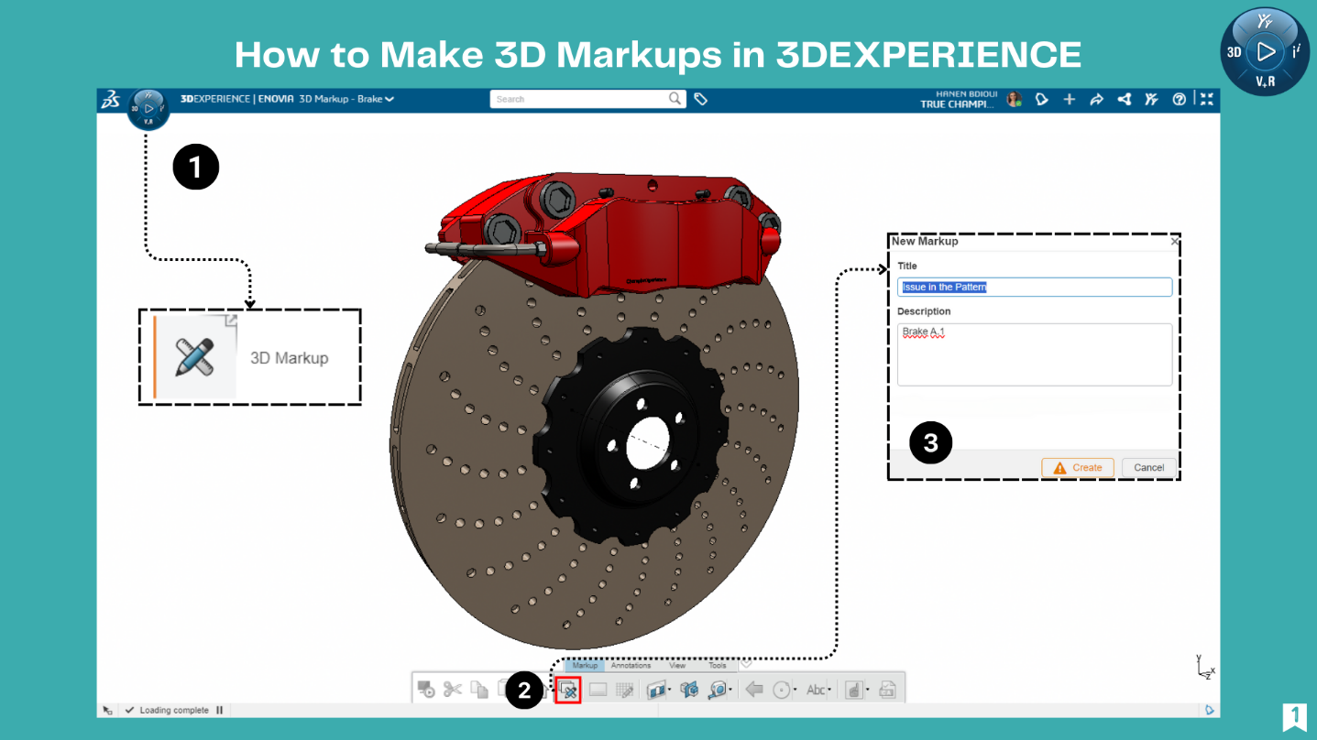The height and width of the screenshot is (740, 1317).
Task: Switch to the Tools tab
Action: click(x=718, y=666)
